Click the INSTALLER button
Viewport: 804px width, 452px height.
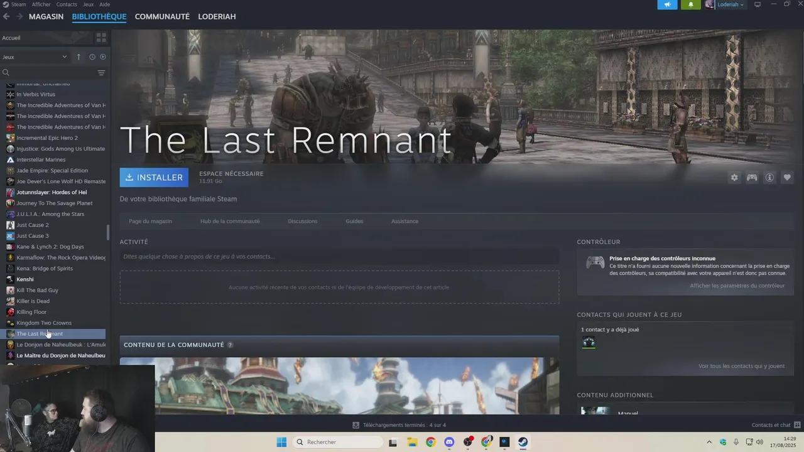[x=154, y=178]
